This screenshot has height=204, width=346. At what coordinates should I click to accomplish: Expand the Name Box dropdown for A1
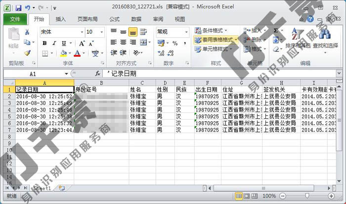pyautogui.click(x=67, y=73)
